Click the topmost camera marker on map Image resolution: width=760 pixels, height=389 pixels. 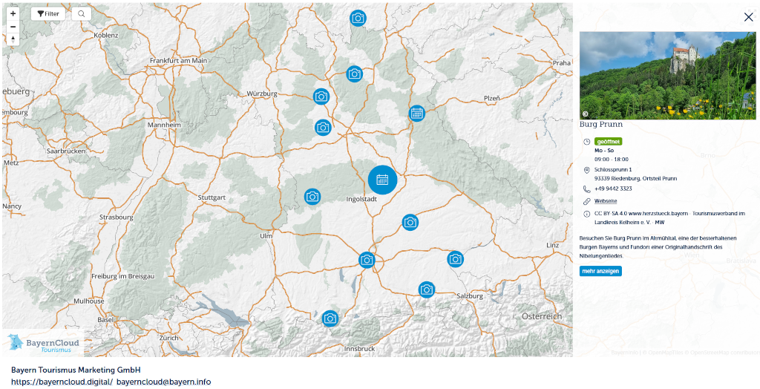point(358,18)
